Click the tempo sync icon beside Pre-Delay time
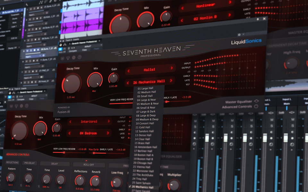 pyautogui.click(x=21, y=185)
